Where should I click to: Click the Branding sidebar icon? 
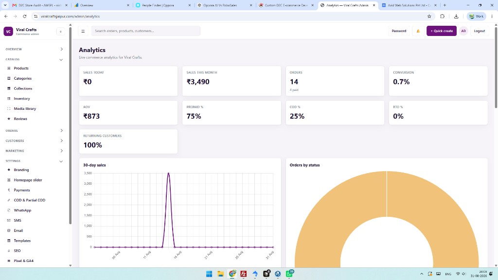coord(9,170)
